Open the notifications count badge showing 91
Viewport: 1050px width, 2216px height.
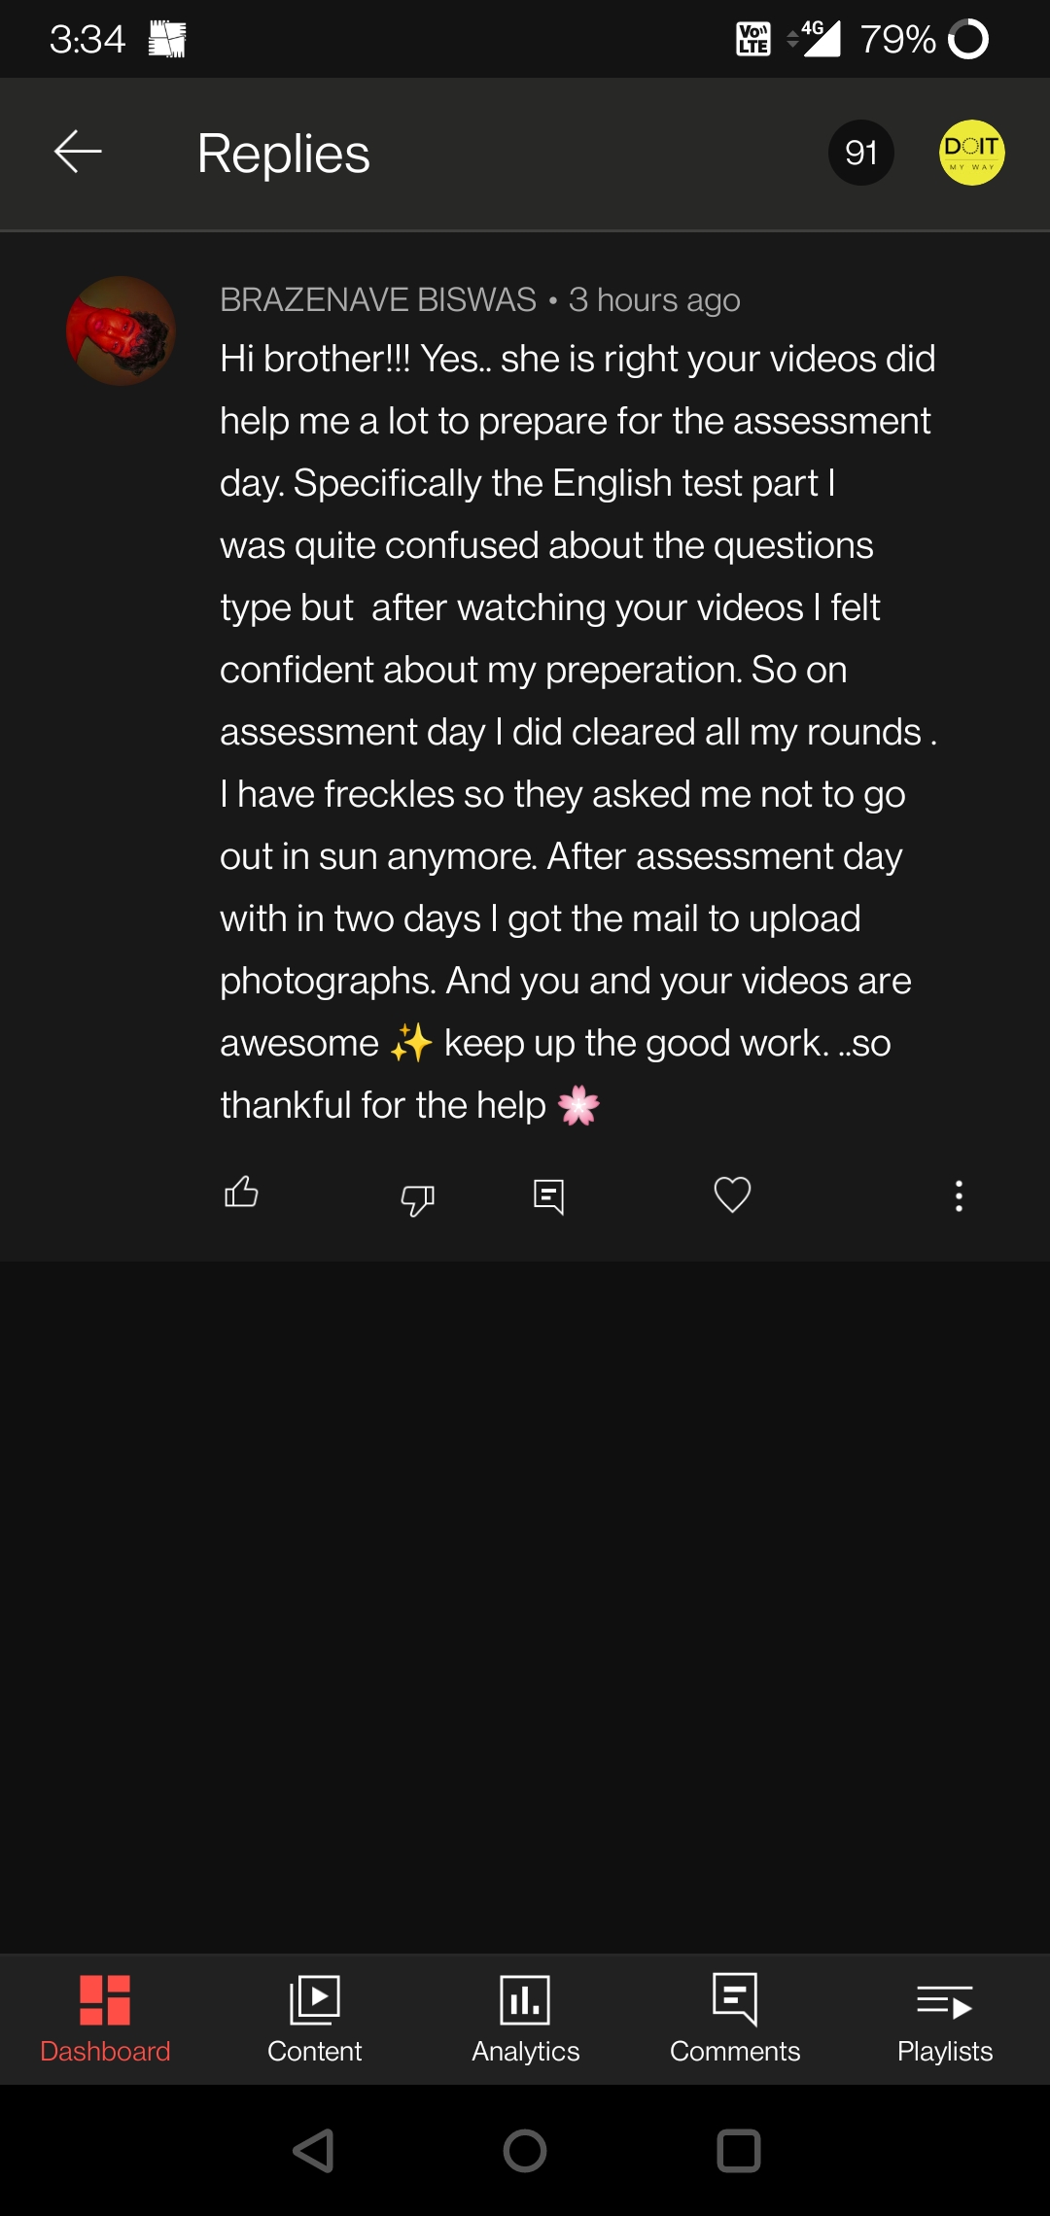click(x=860, y=153)
